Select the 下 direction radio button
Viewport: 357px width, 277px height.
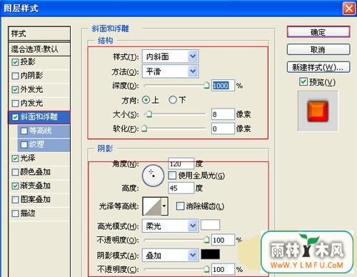click(173, 100)
